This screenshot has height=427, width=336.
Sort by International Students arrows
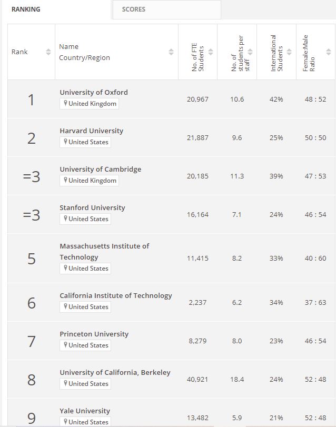pos(289,52)
